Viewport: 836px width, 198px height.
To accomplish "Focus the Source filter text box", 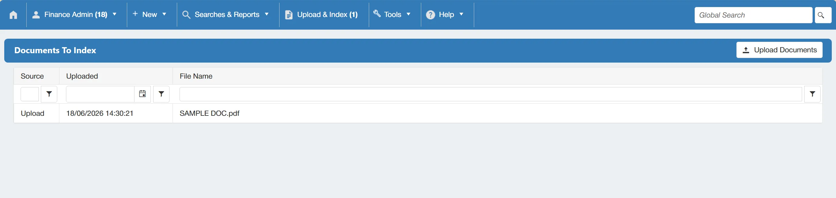I will 30,94.
